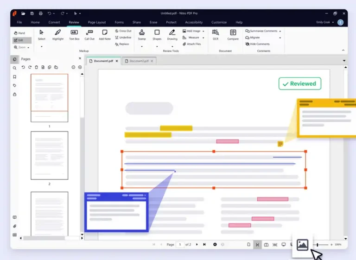Open the Comments sidebar icon

[14, 217]
